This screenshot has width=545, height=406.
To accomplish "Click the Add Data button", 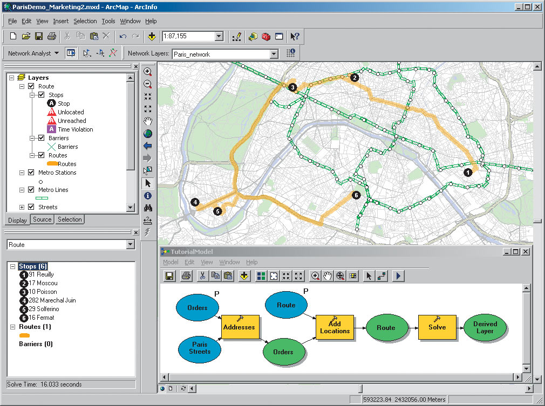I will [x=152, y=37].
